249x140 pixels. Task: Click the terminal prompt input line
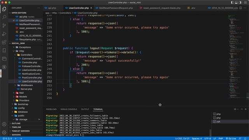pyautogui.click(x=65, y=135)
